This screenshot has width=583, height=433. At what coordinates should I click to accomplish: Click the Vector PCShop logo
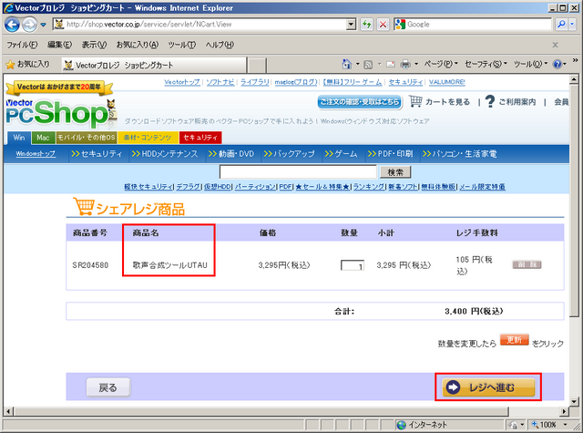61,113
